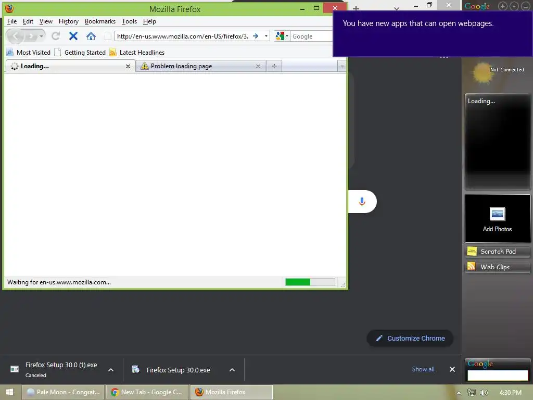Open the back/forward history dropdown arrow

point(41,36)
